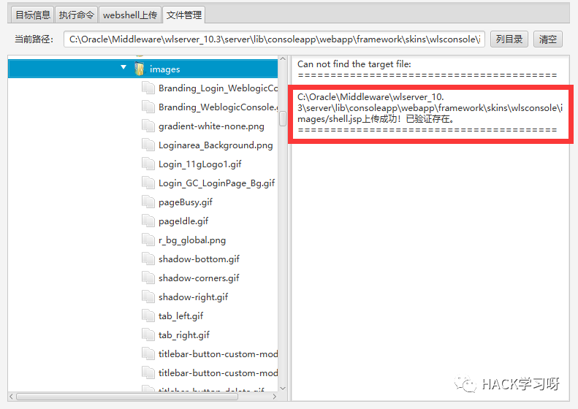Click file icon beside Branding_WeblogicConsole entry
Image resolution: width=578 pixels, height=409 pixels.
click(x=148, y=107)
